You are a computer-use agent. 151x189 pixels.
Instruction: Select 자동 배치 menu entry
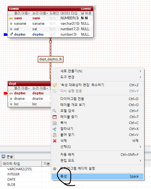click(97, 154)
